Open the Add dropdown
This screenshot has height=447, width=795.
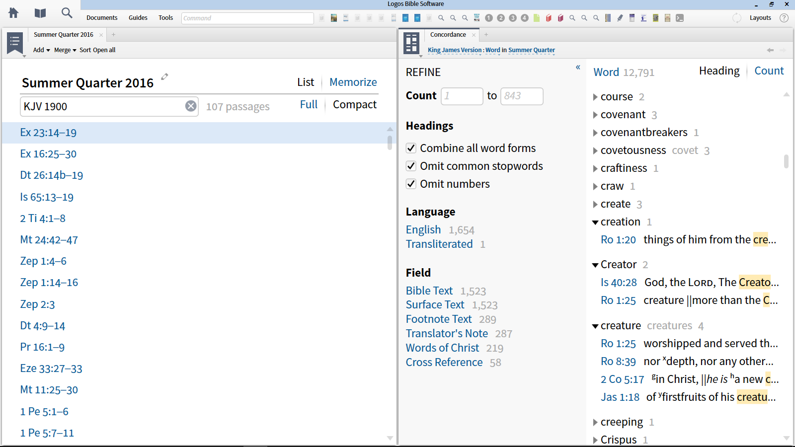42,50
